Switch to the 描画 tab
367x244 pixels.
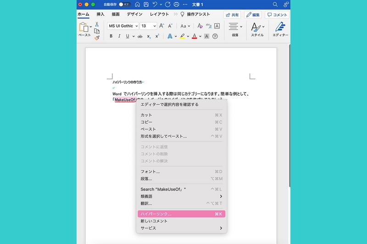coord(116,14)
